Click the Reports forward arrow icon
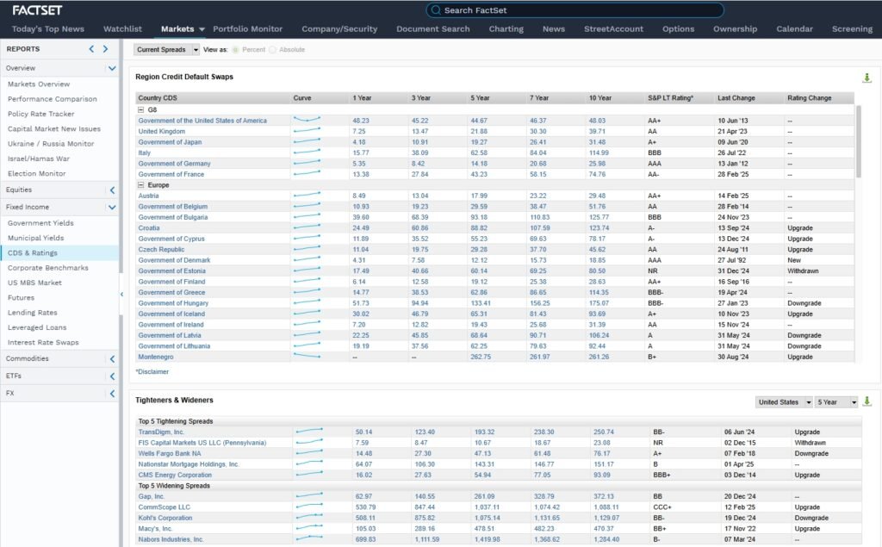Viewport: 882px width, 547px height. coord(107,49)
